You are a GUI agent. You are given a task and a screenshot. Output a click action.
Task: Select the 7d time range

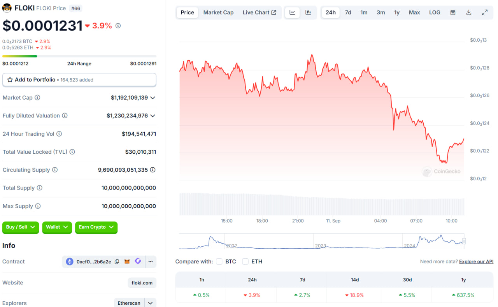[x=348, y=12]
